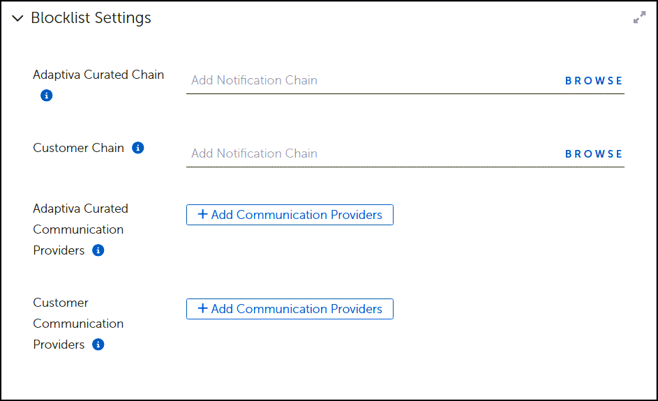The image size is (658, 401).
Task: Click Customer Communication Providers label
Action: [78, 324]
